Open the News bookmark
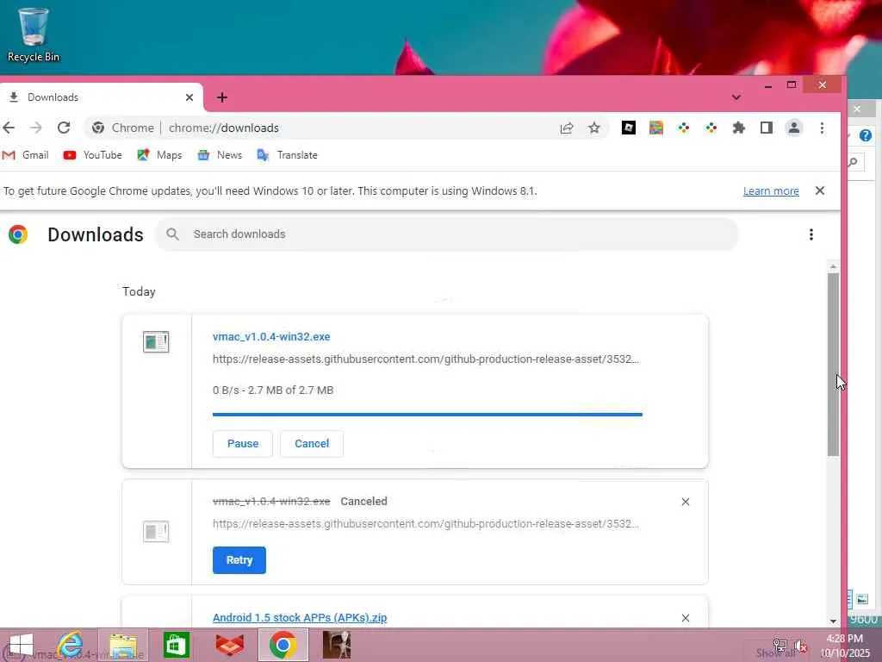The image size is (882, 662). 220,155
